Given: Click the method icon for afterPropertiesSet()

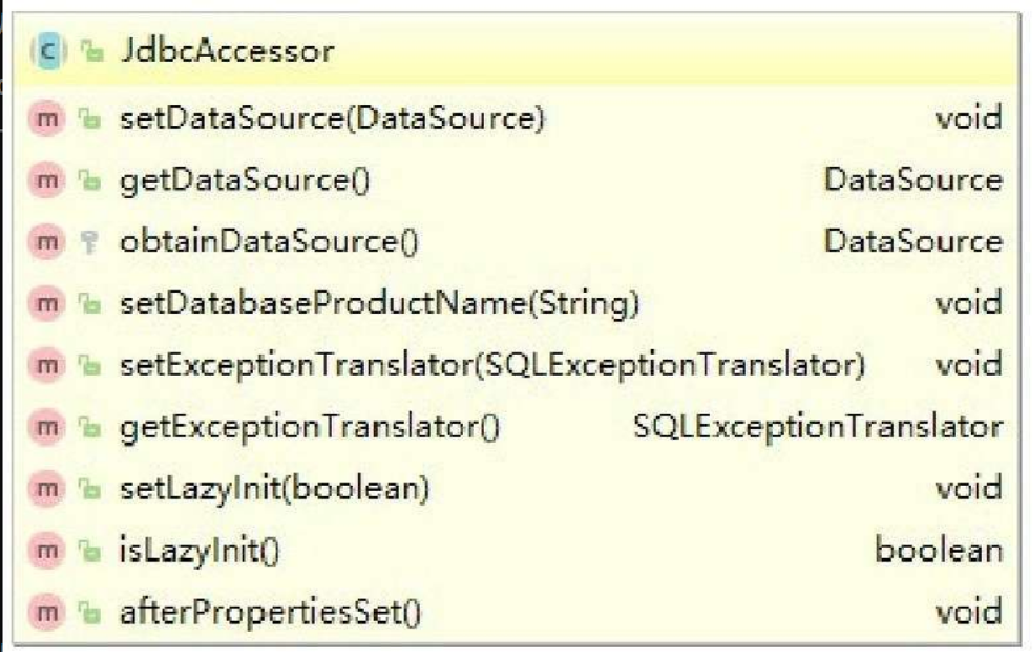Looking at the screenshot, I should coord(47,612).
